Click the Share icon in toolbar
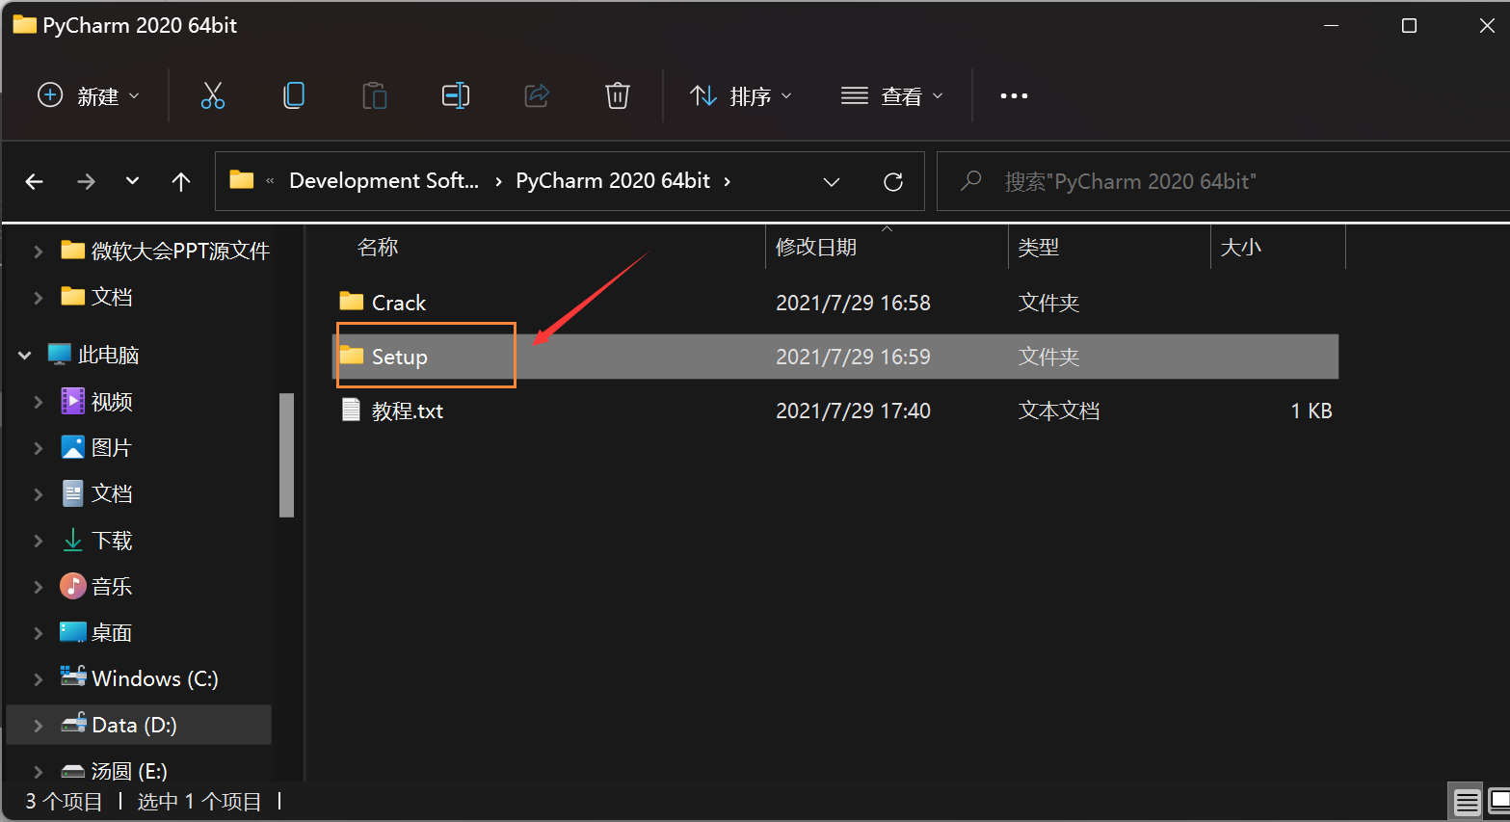The image size is (1510, 822). pyautogui.click(x=537, y=95)
